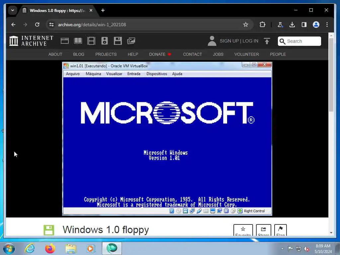Click the Upload arrow icon

267,41
